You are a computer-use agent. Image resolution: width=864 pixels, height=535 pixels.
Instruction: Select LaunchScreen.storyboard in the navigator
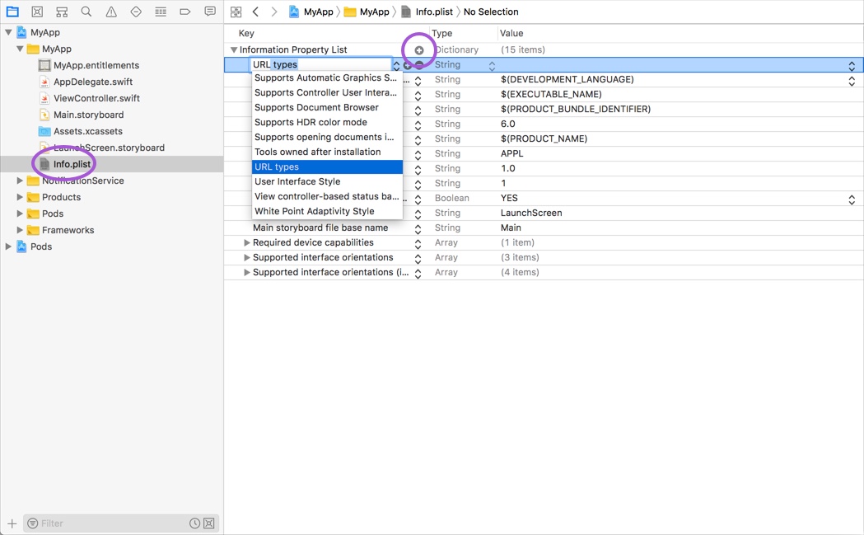tap(109, 148)
